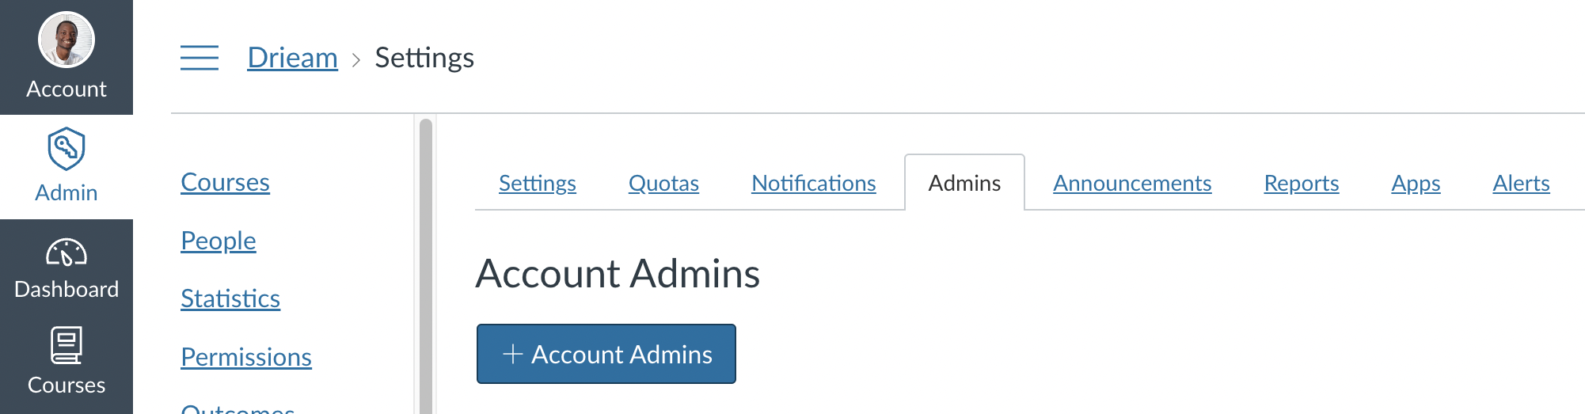This screenshot has width=1585, height=414.
Task: Open the Courses link in the side menu
Action: coord(226,182)
